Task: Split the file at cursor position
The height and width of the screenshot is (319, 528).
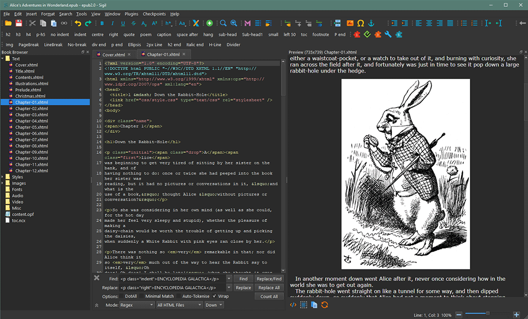Action: click(337, 24)
